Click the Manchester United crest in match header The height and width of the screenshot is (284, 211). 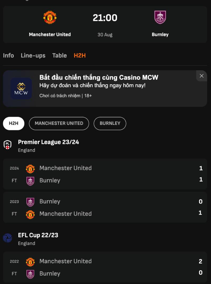pyautogui.click(x=50, y=17)
